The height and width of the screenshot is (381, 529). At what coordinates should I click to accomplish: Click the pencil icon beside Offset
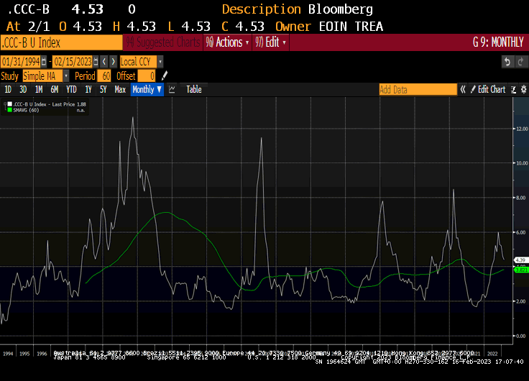[164, 75]
